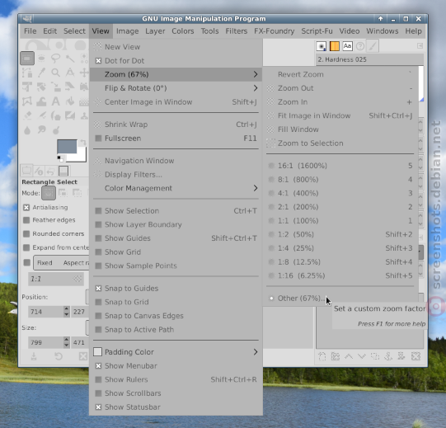Choose Fit Image in Window
Image resolution: width=446 pixels, height=428 pixels.
[x=340, y=115]
